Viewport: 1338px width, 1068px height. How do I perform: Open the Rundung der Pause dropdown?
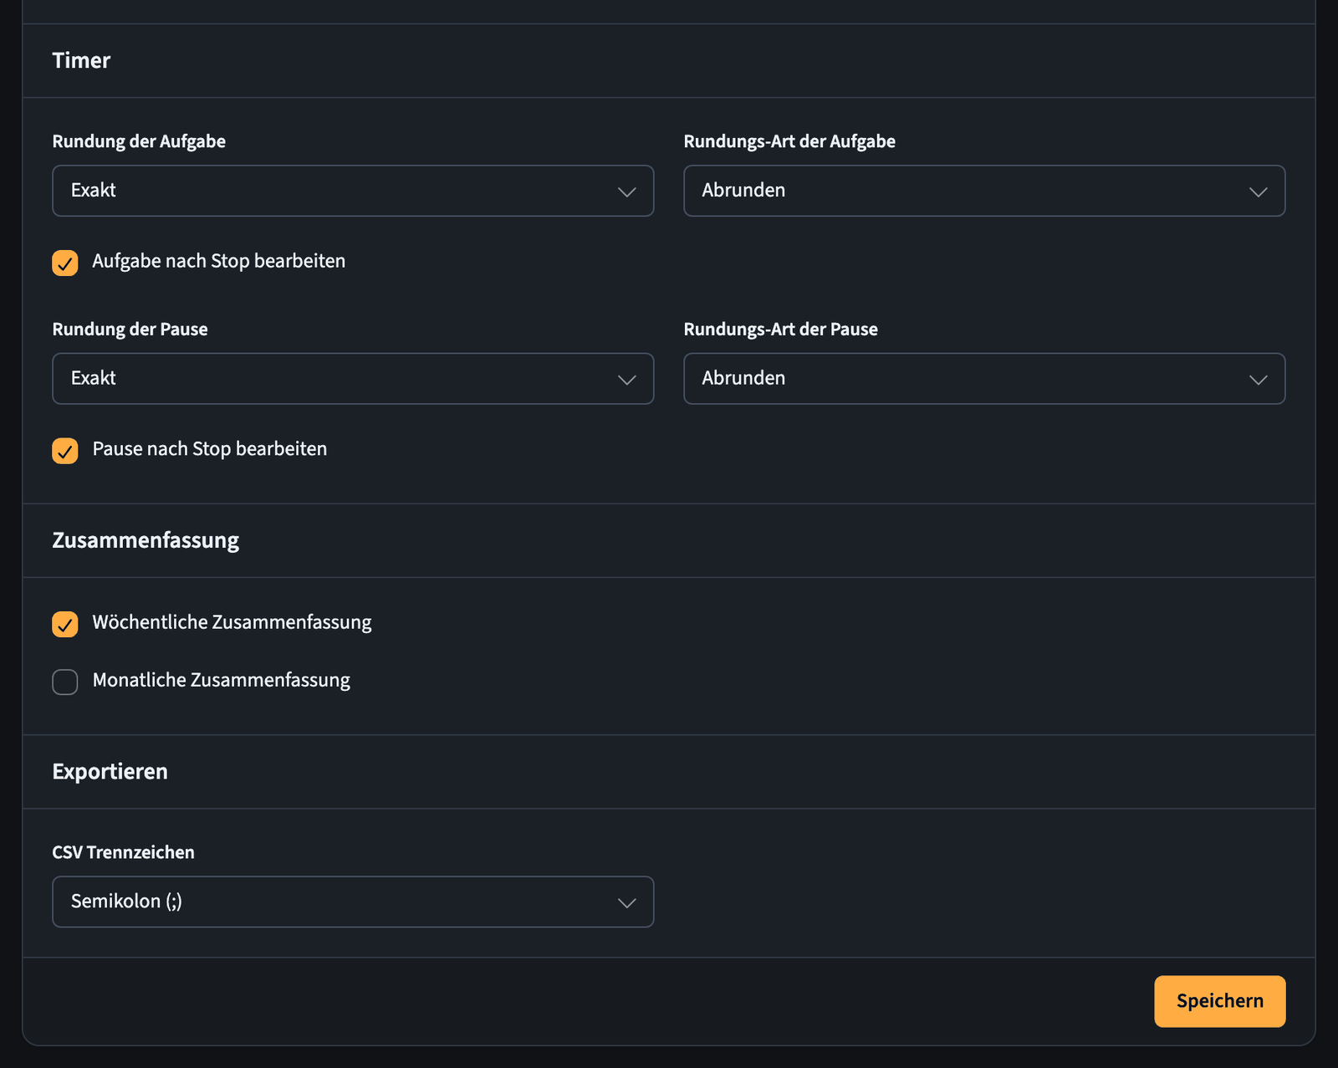(x=353, y=379)
